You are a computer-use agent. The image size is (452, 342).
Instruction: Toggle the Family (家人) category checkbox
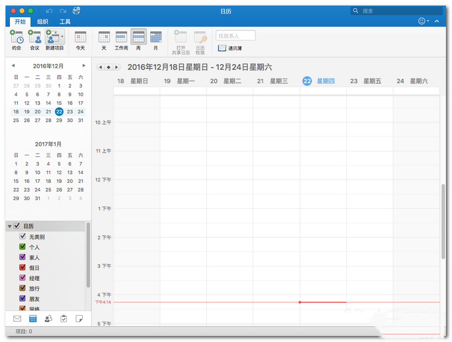point(23,257)
